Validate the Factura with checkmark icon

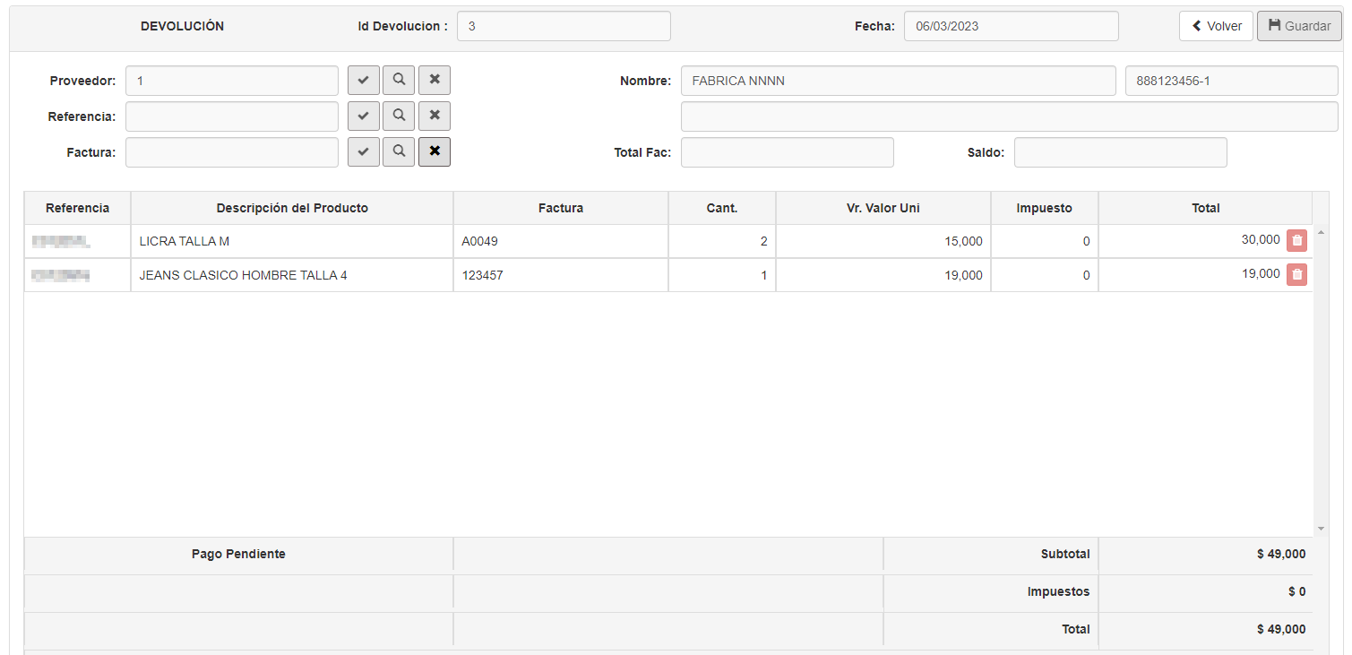[x=363, y=152]
